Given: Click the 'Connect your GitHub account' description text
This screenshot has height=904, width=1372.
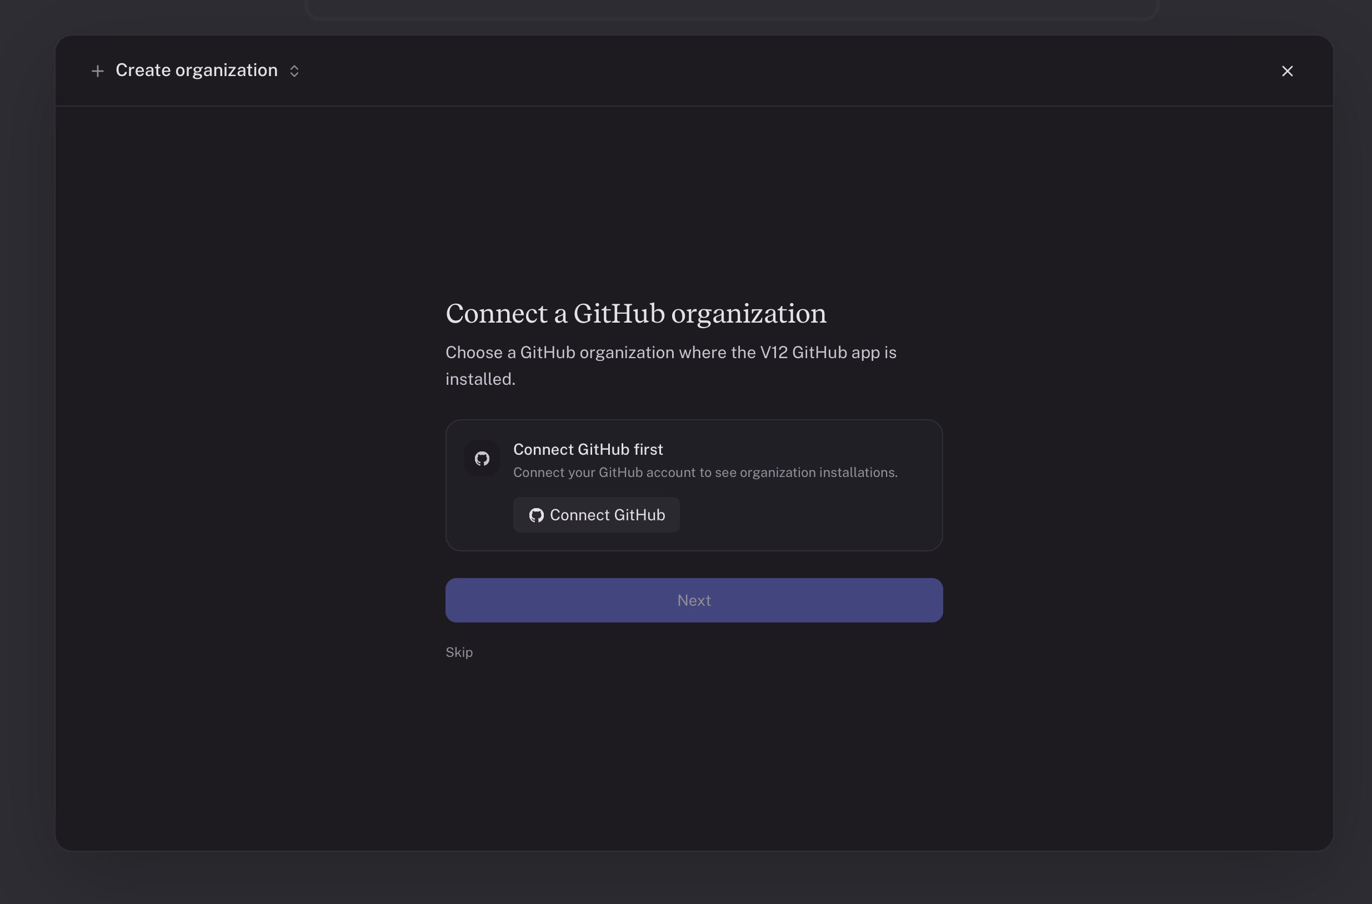Looking at the screenshot, I should (x=705, y=473).
